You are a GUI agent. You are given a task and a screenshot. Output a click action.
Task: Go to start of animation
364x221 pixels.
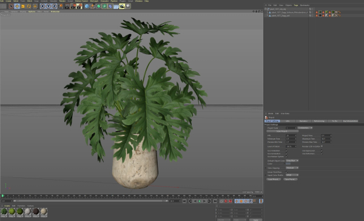click(x=184, y=201)
